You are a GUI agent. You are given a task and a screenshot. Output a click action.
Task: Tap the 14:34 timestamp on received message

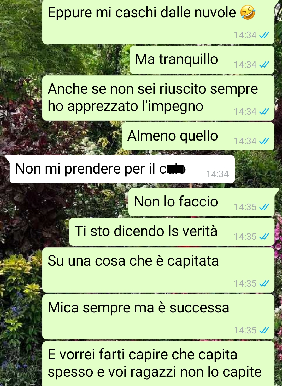pyautogui.click(x=218, y=174)
